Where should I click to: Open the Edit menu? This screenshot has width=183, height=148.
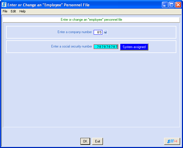pyautogui.click(x=13, y=11)
